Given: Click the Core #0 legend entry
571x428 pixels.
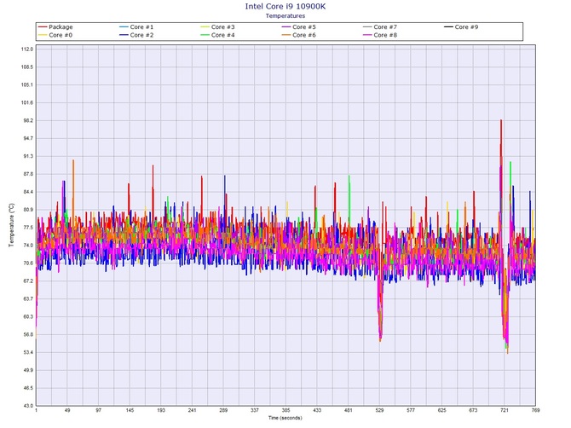Looking at the screenshot, I should point(55,35).
